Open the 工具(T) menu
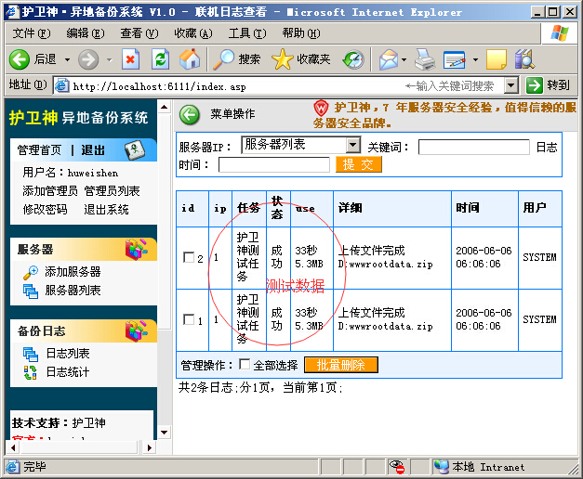The height and width of the screenshot is (479, 583). [x=247, y=33]
